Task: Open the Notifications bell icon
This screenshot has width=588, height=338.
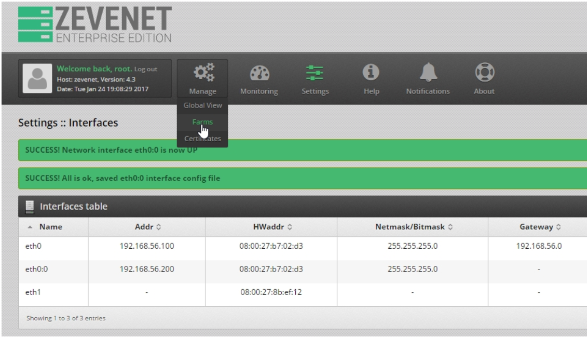Action: (428, 72)
